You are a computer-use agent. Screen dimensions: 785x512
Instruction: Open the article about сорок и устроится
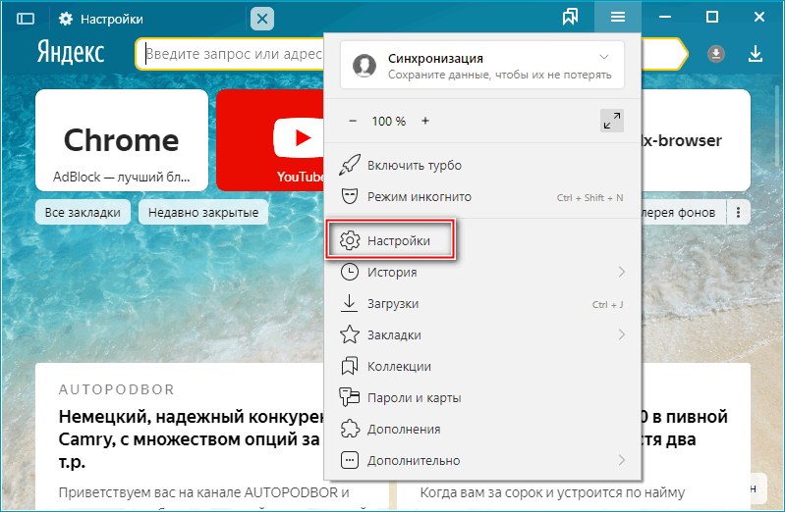point(552,492)
